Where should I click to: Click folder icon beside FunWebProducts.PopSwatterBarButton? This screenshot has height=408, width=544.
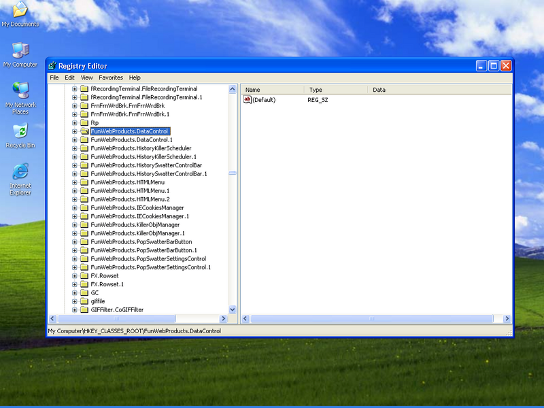[x=84, y=241]
